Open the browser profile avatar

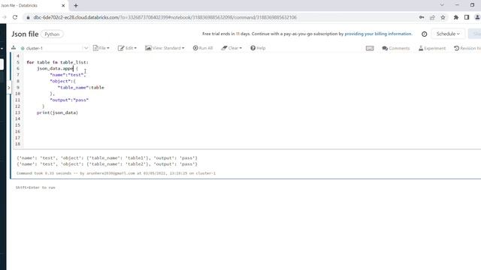477,17
